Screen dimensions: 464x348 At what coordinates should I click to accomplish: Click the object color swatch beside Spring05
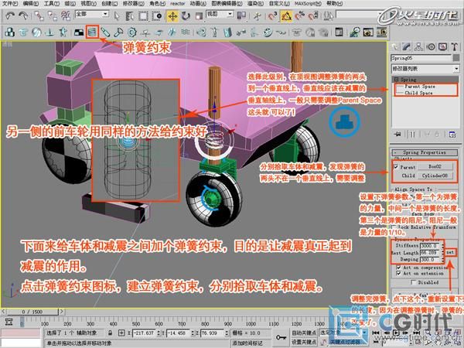click(456, 58)
